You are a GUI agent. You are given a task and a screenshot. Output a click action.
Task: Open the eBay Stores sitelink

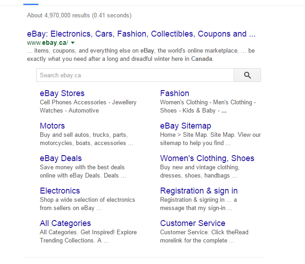click(x=62, y=93)
